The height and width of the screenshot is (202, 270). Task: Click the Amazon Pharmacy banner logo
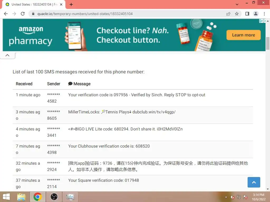coord(31,36)
